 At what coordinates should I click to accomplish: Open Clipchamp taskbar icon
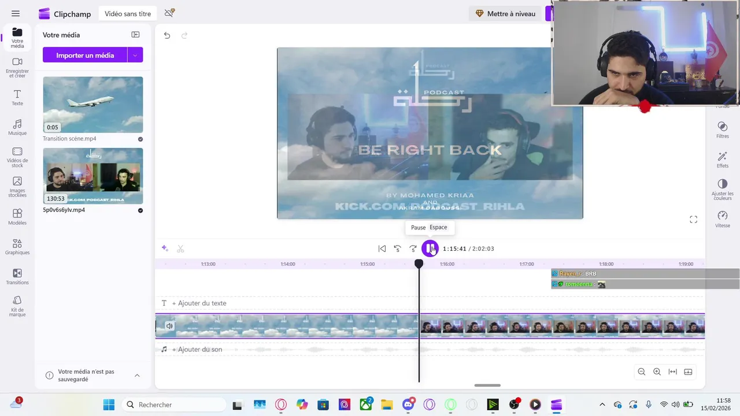click(x=557, y=404)
